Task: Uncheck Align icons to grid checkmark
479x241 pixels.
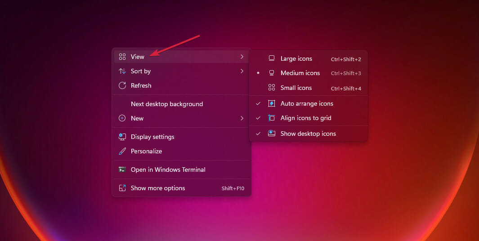Action: coord(258,118)
